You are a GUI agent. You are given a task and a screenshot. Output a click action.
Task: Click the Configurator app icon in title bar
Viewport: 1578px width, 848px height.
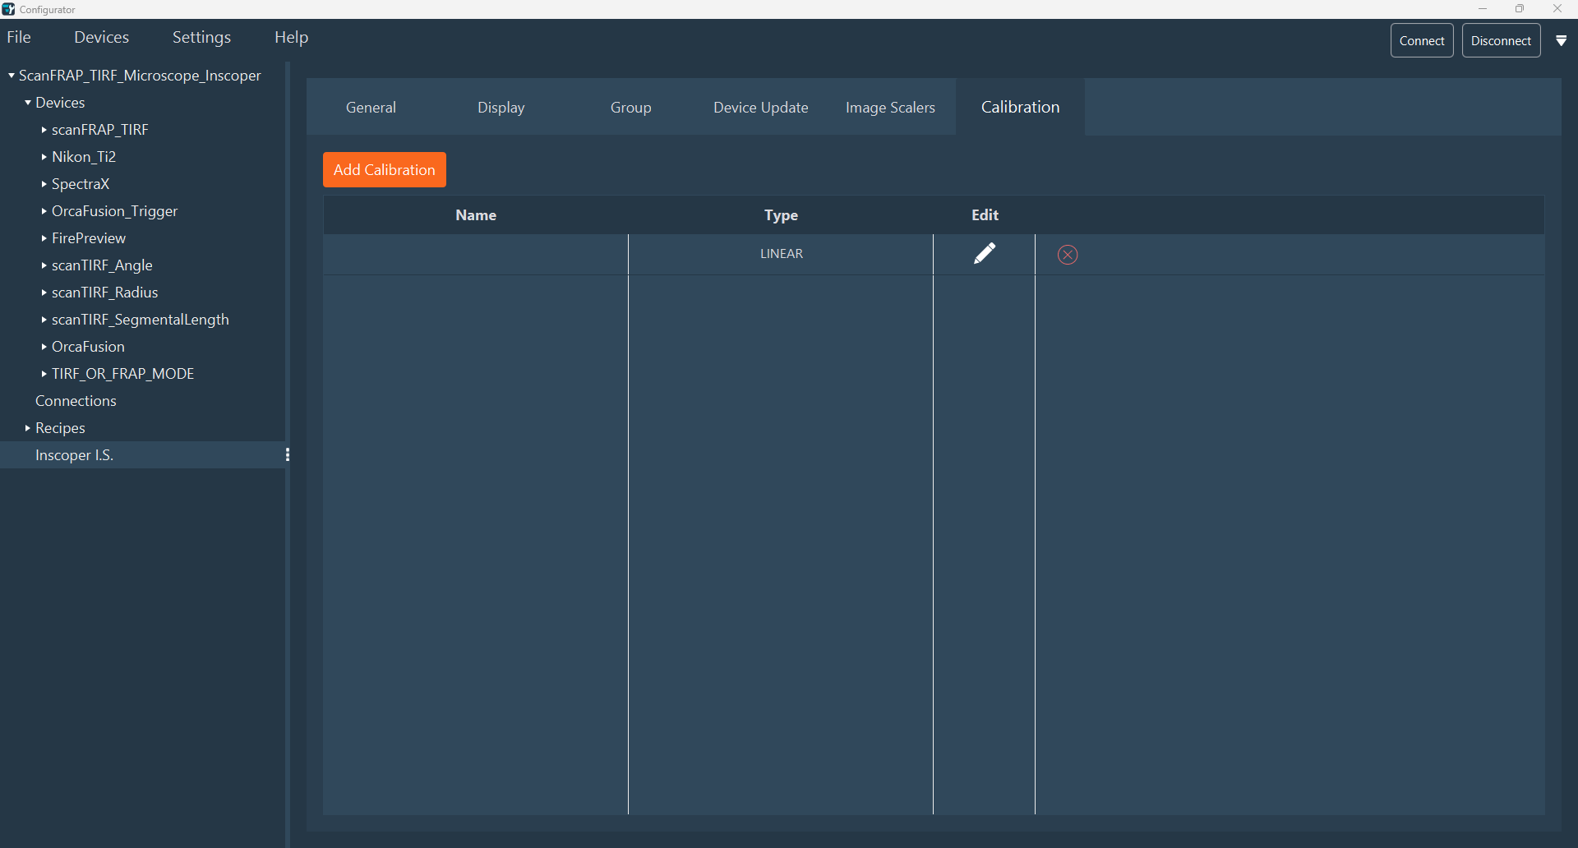(8, 9)
